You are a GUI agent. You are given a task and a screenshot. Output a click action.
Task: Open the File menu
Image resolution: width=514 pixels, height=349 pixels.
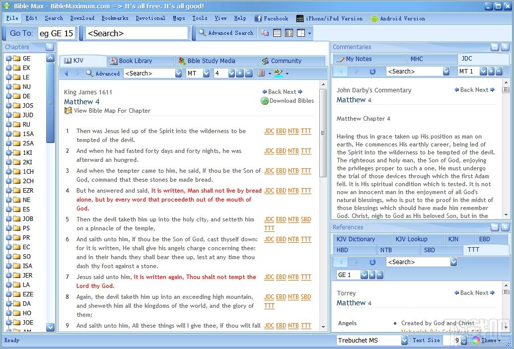pyautogui.click(x=12, y=18)
